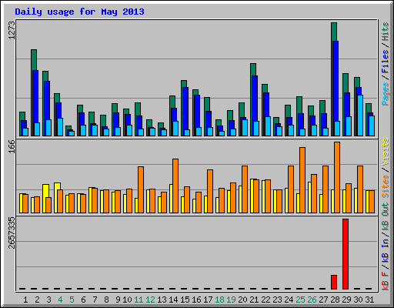Viewport: 394px width, 308px height.
Task: Click the 'Hits' legend label
Action: (386, 32)
